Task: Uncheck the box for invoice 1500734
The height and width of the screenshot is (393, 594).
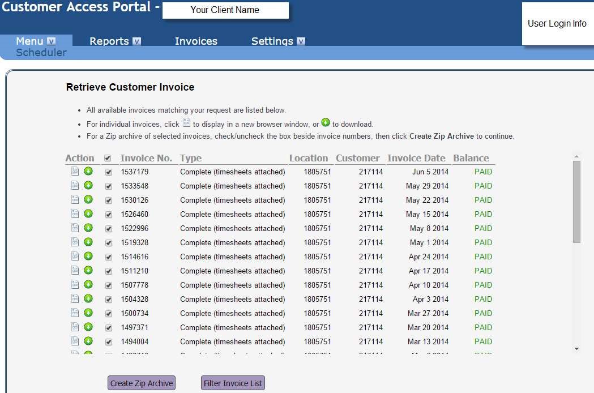Action: point(109,313)
